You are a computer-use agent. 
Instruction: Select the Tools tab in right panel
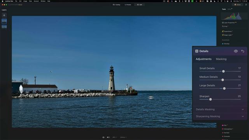point(224,9)
